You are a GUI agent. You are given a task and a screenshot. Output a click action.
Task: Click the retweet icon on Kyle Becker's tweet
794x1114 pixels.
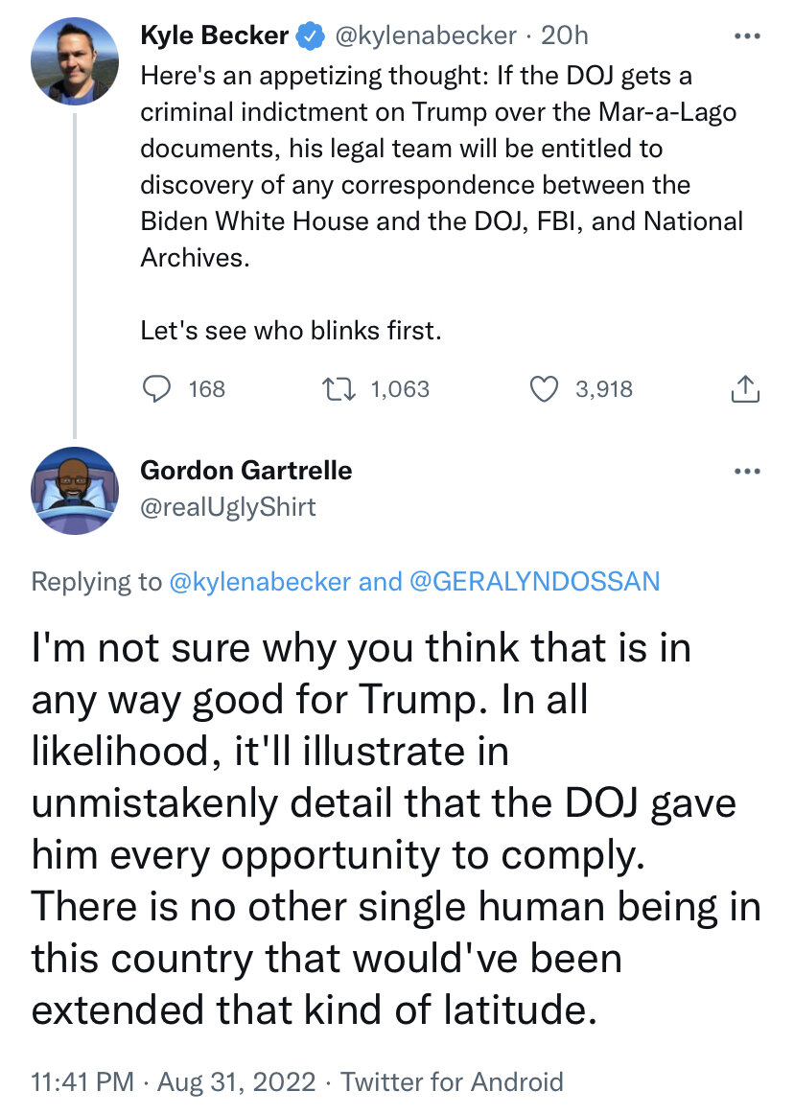pyautogui.click(x=340, y=389)
